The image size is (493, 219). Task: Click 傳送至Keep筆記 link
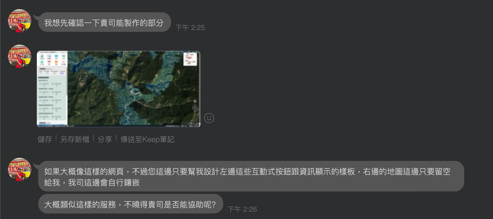[x=147, y=139]
